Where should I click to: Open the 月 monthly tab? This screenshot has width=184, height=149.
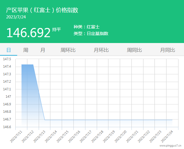pos(43,50)
